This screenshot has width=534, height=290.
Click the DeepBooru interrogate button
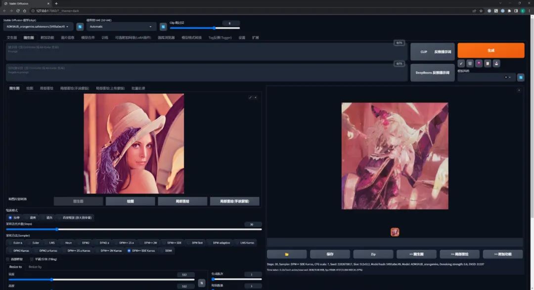(x=433, y=73)
